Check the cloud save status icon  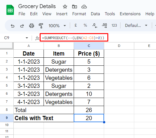(84, 7)
